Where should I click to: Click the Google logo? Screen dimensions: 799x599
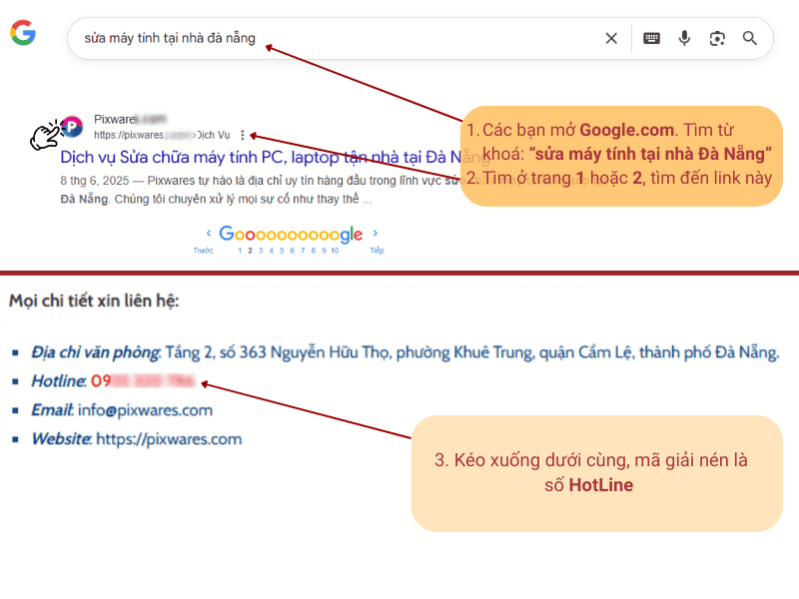[x=23, y=34]
